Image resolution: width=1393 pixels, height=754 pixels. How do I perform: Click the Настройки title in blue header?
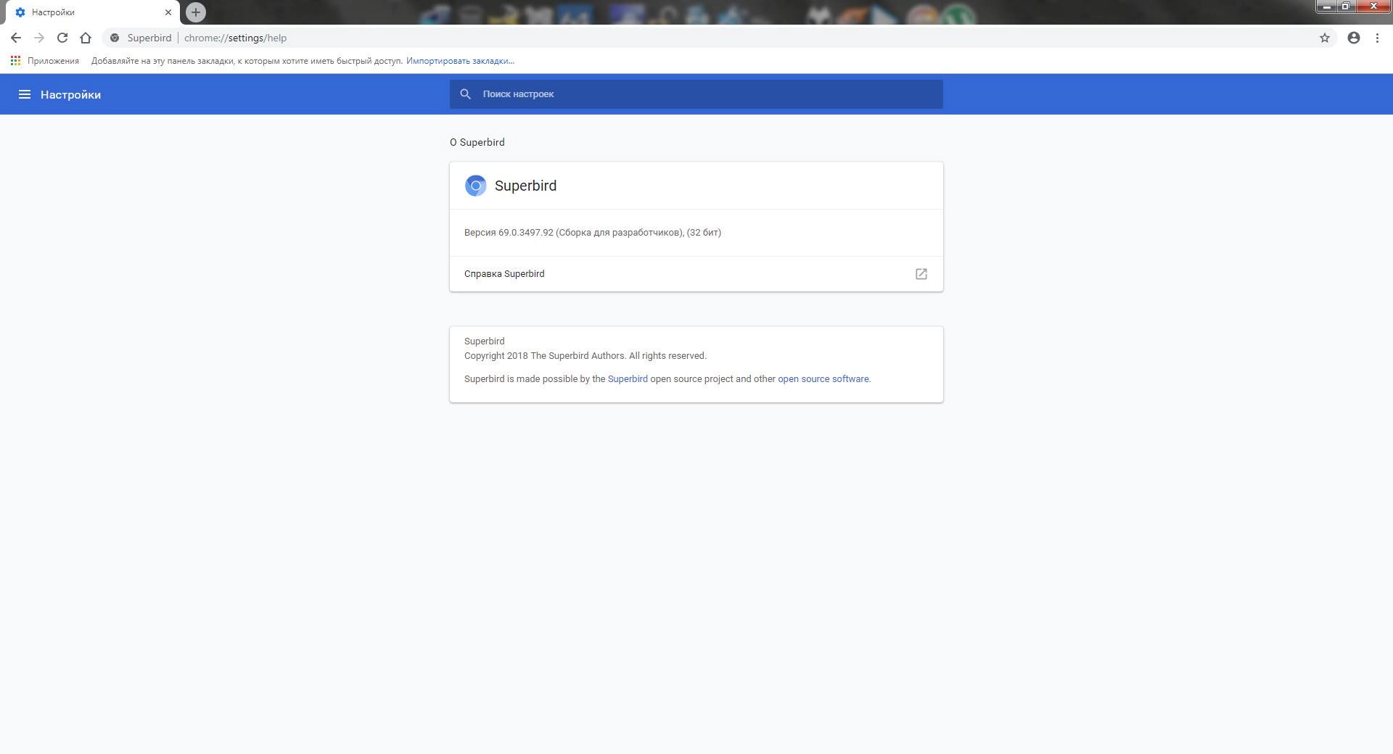[x=70, y=95]
